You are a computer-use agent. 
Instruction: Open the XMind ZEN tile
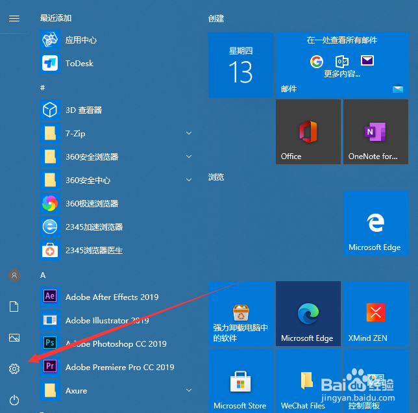coord(376,314)
